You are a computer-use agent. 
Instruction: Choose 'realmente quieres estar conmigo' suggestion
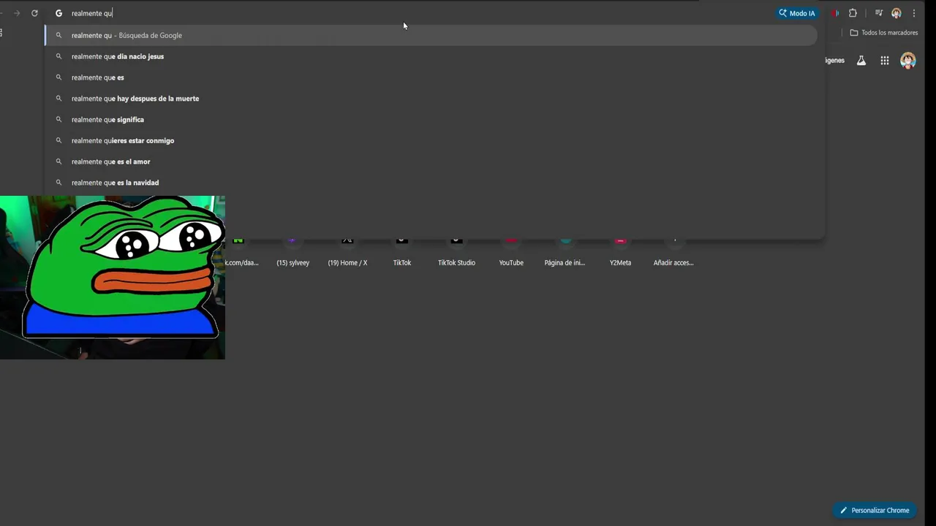pyautogui.click(x=431, y=140)
